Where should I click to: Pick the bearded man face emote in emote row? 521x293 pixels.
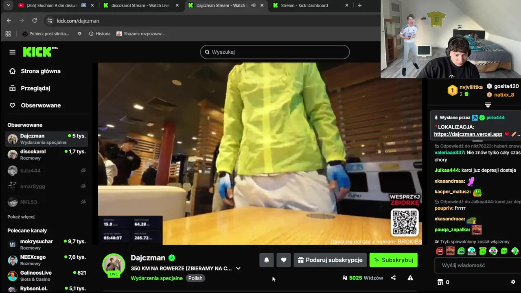coord(450,251)
